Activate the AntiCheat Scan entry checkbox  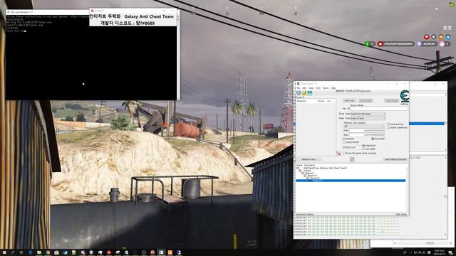(x=298, y=168)
